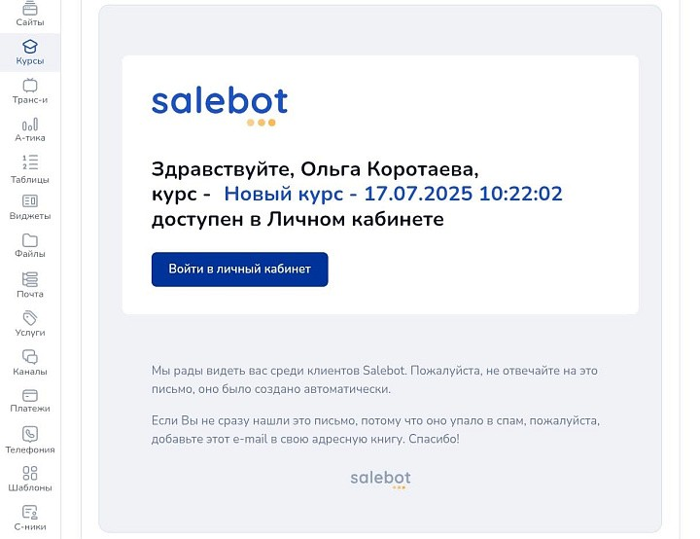The image size is (700, 539).
Task: Open the Услуги tag icon
Action: click(x=29, y=318)
